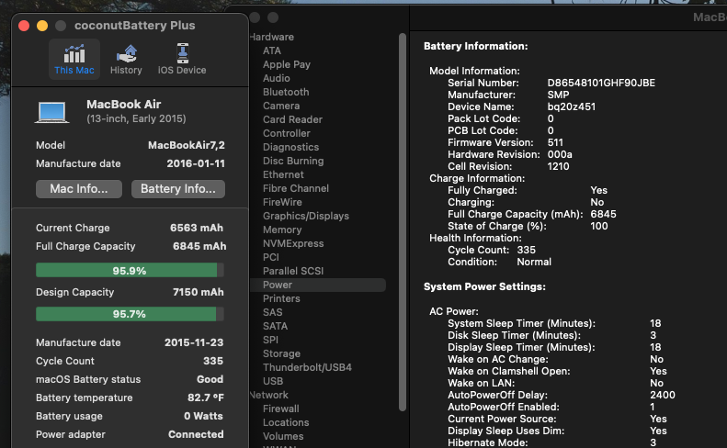Click the Hardware Revision value 000a

(560, 155)
